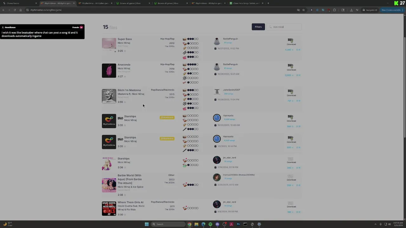The image size is (406, 228).
Task: Click the Hip-Hop/Rap genre on Super Bass
Action: [167, 39]
